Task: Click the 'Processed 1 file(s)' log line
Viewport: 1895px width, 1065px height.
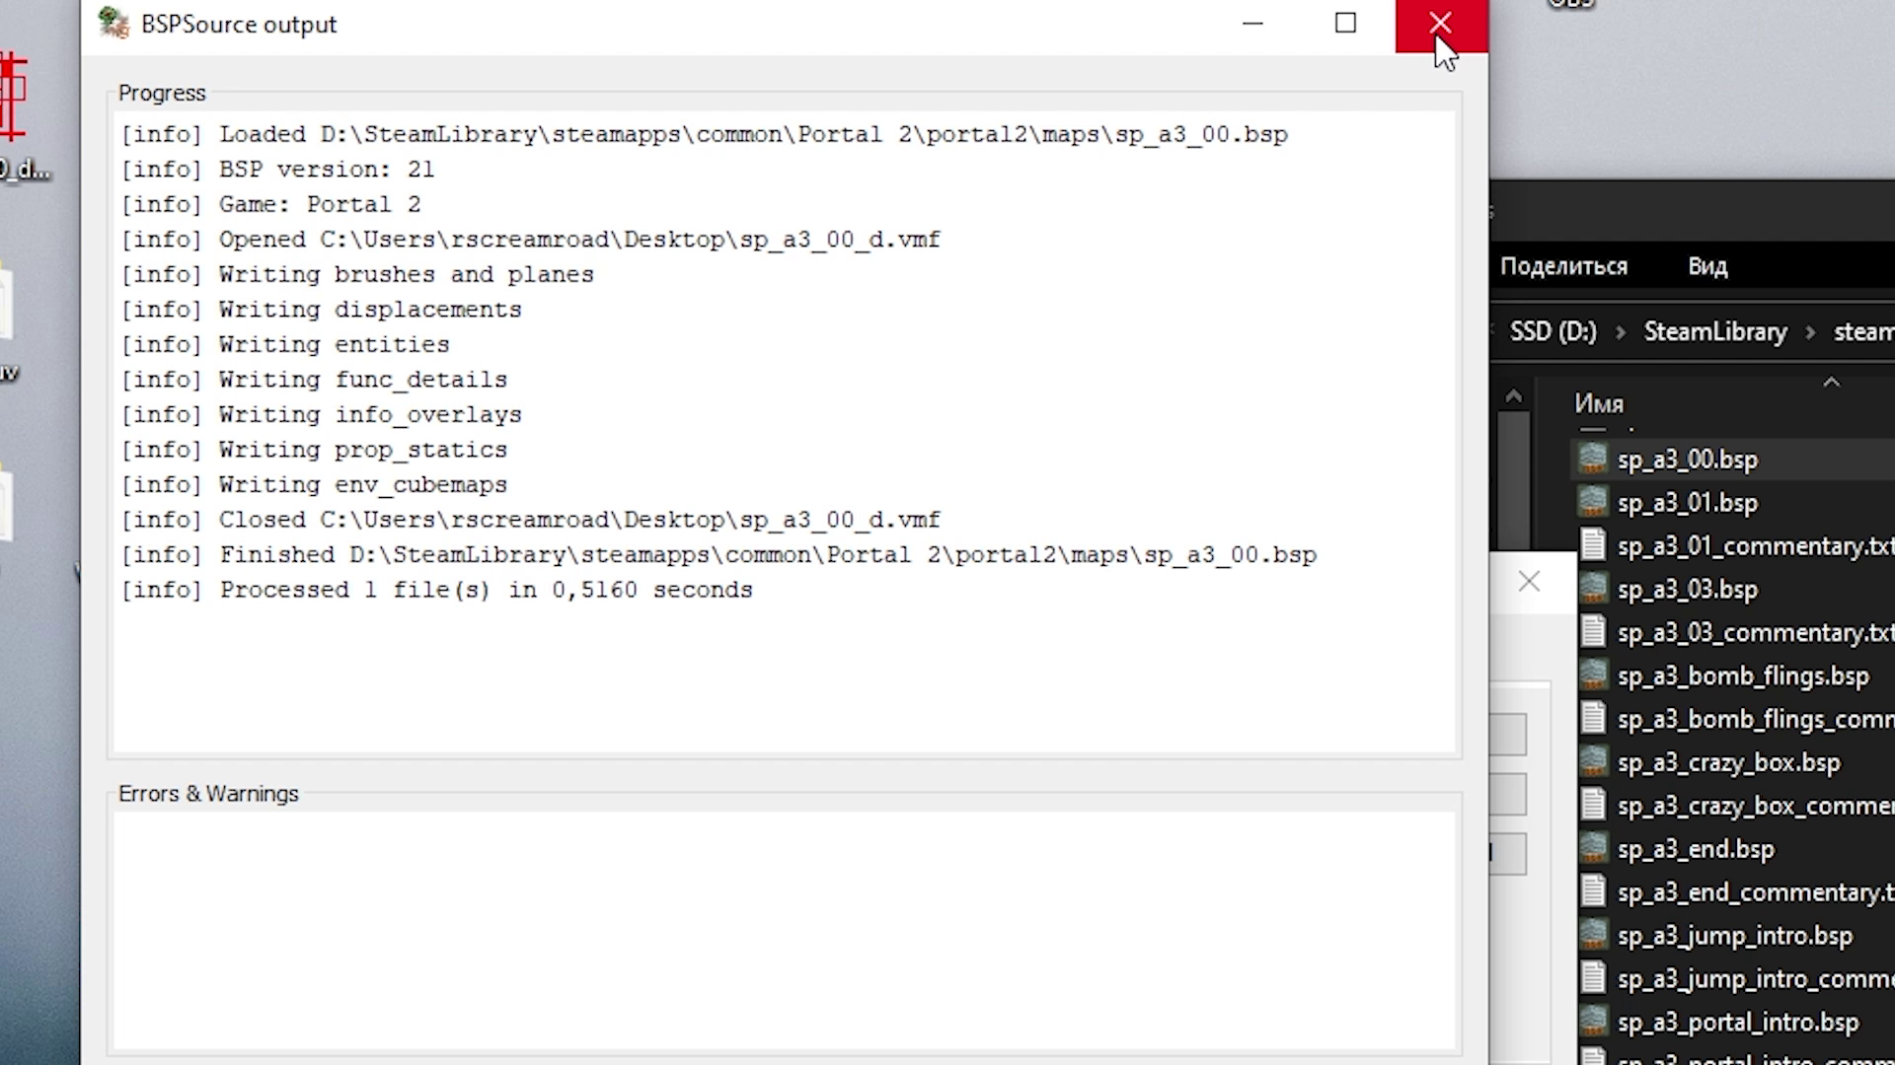Action: (x=436, y=590)
